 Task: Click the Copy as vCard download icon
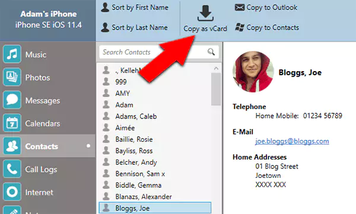pyautogui.click(x=205, y=14)
